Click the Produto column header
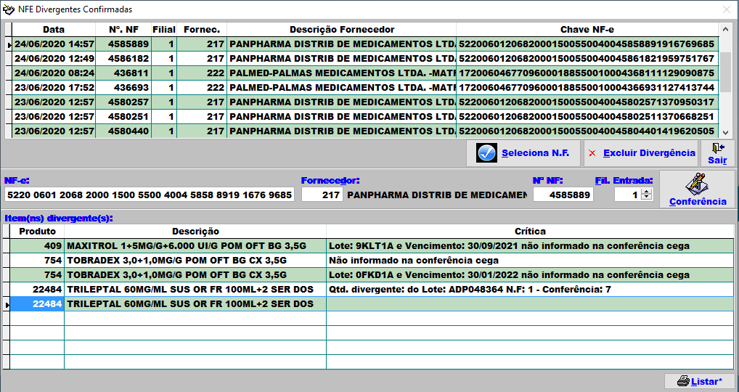Image resolution: width=739 pixels, height=392 pixels. click(37, 232)
